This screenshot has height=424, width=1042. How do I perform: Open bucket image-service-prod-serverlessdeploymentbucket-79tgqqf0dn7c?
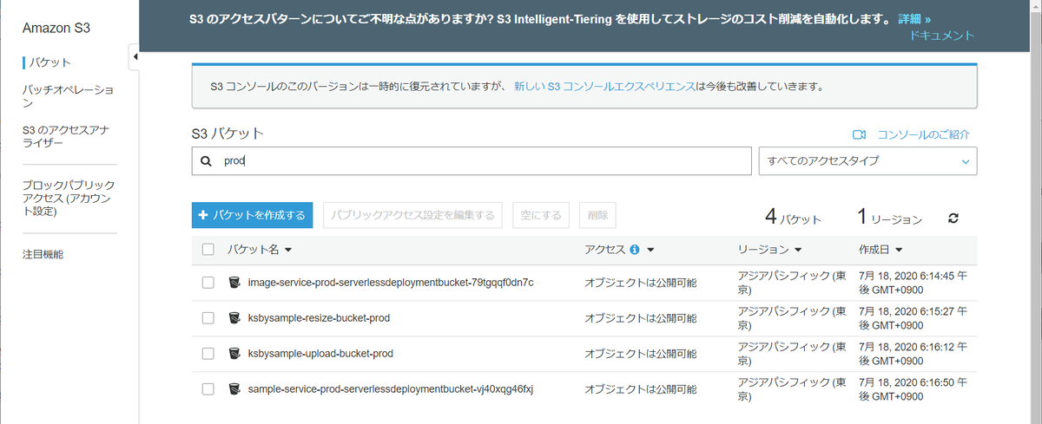(391, 283)
